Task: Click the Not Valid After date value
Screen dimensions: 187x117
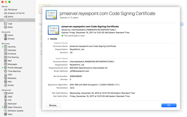Action: (x=100, y=96)
